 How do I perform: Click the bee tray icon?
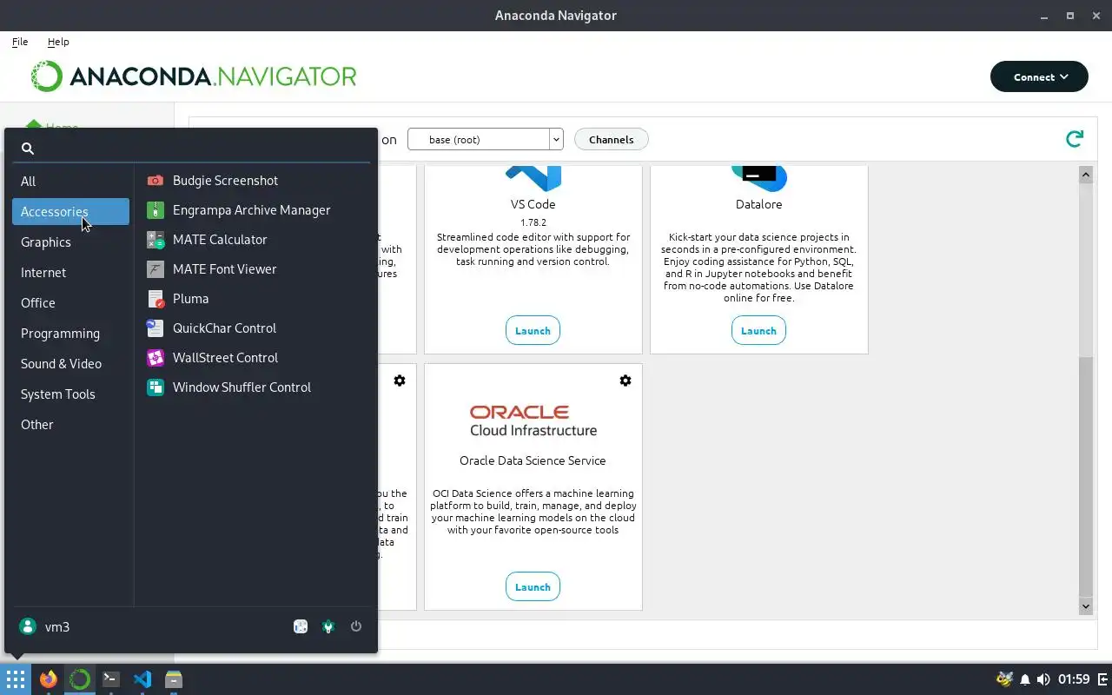pyautogui.click(x=1004, y=679)
